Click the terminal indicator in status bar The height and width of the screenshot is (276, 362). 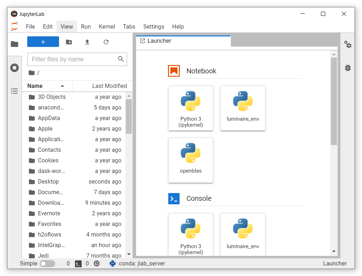click(x=78, y=263)
